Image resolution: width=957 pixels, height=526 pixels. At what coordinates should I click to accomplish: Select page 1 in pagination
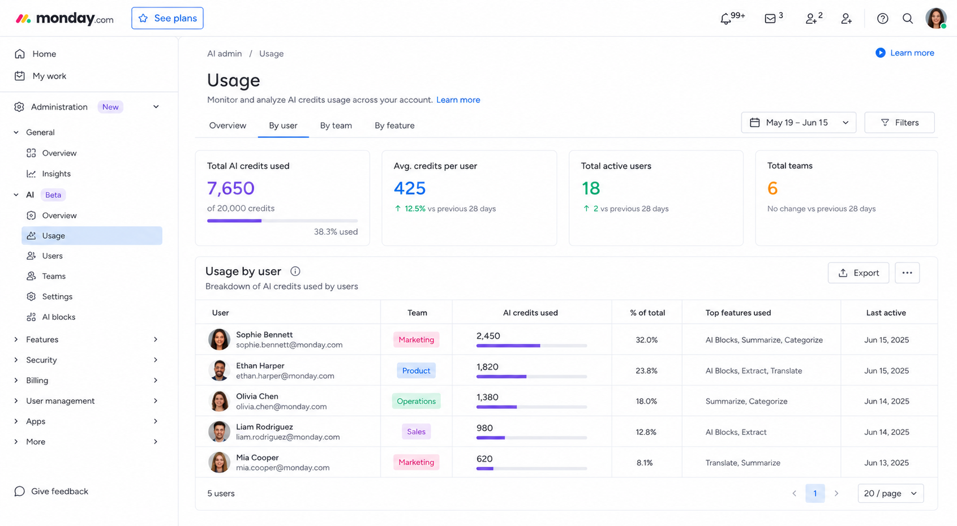815,493
